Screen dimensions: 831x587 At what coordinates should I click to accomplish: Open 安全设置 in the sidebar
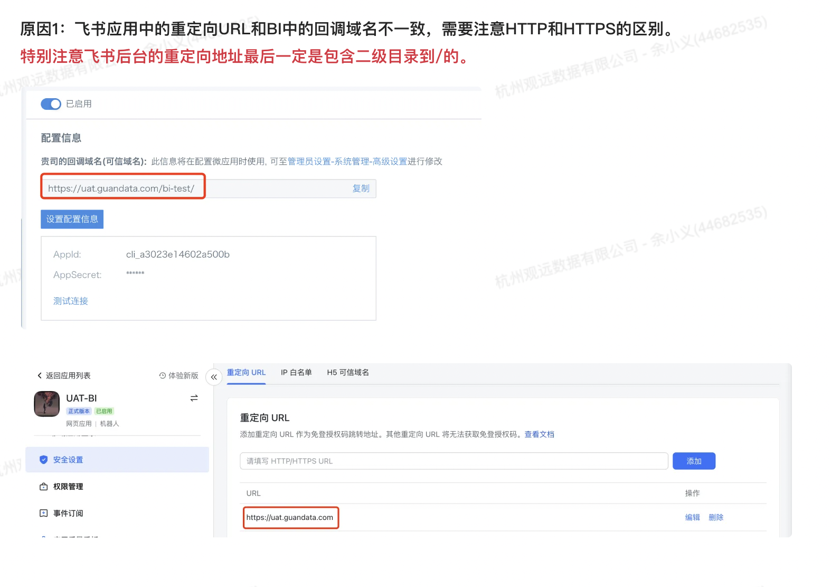click(117, 460)
